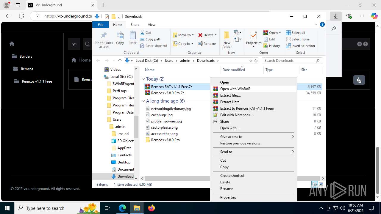381x214 pixels.
Task: Expand Send to submenu
Action: pyautogui.click(x=293, y=152)
